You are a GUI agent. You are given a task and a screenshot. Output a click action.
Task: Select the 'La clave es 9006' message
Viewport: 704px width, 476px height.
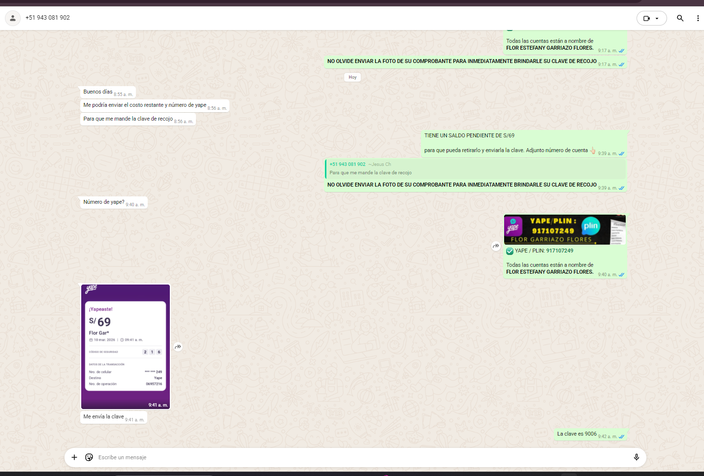click(576, 434)
